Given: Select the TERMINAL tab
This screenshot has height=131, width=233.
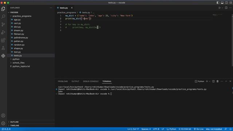Looking at the screenshot, I should tap(107, 82).
